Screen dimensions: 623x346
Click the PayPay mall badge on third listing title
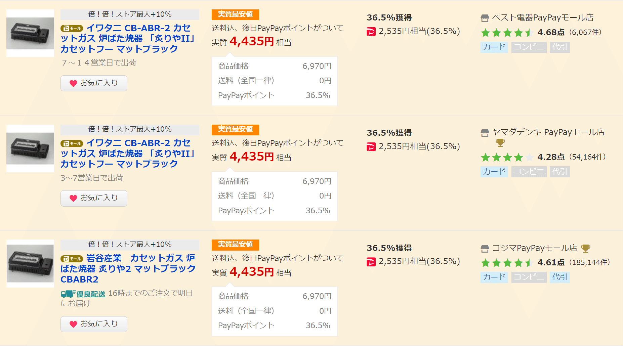click(72, 259)
